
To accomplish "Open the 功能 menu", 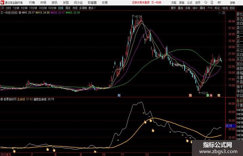I will 174,3.
